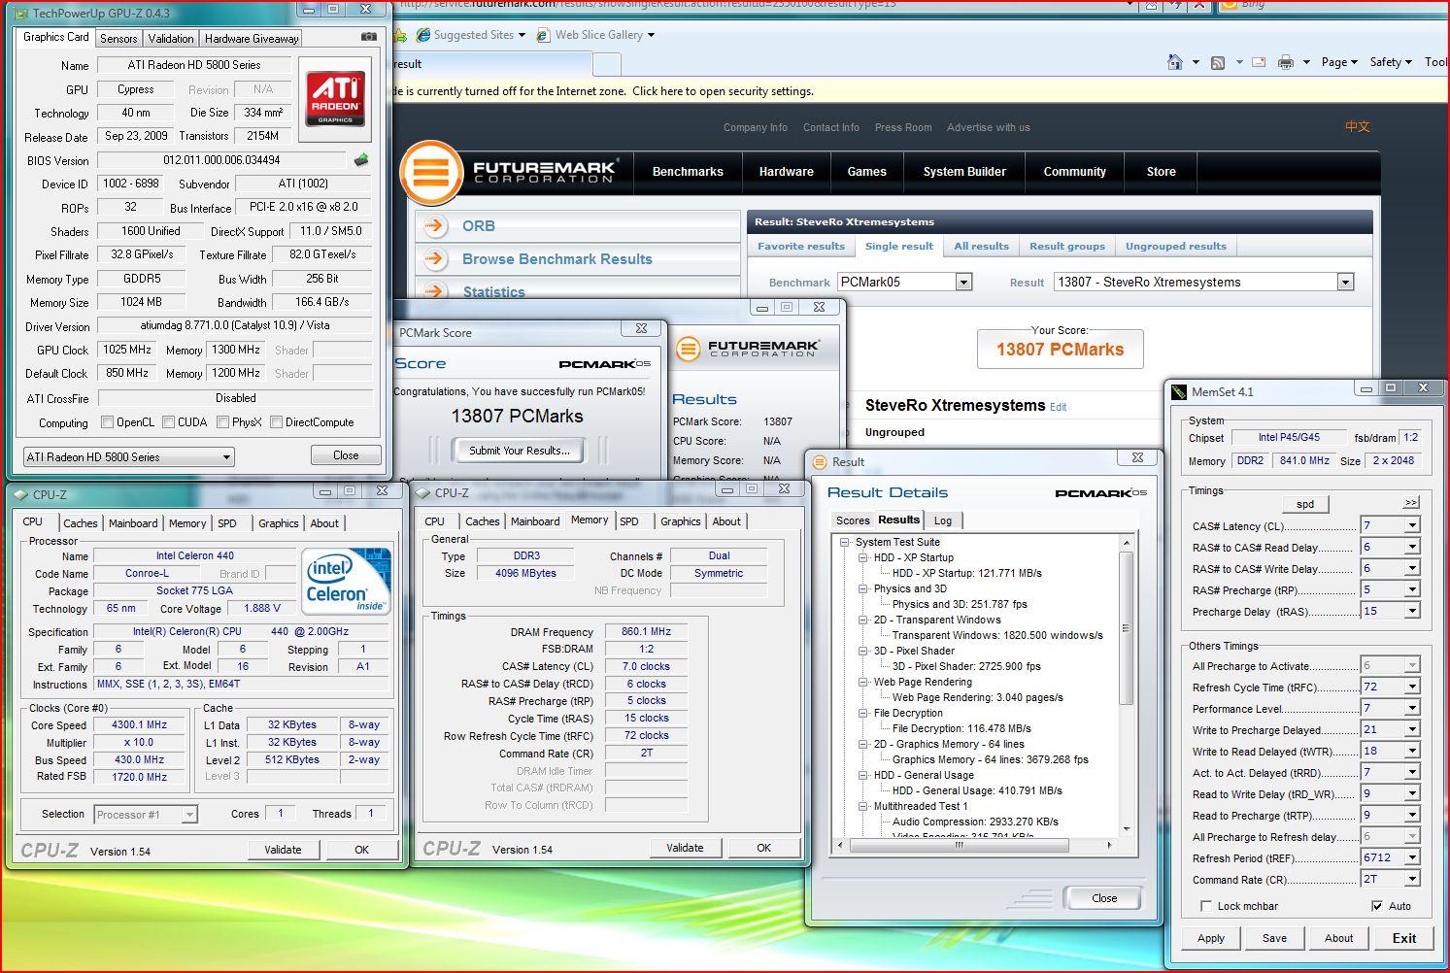The width and height of the screenshot is (1450, 973).
Task: Open the SPD tab in Memory CPU-Z window
Action: 629,521
